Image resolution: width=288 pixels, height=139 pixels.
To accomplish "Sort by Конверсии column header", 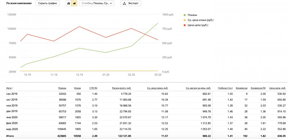I will tap(242, 88).
